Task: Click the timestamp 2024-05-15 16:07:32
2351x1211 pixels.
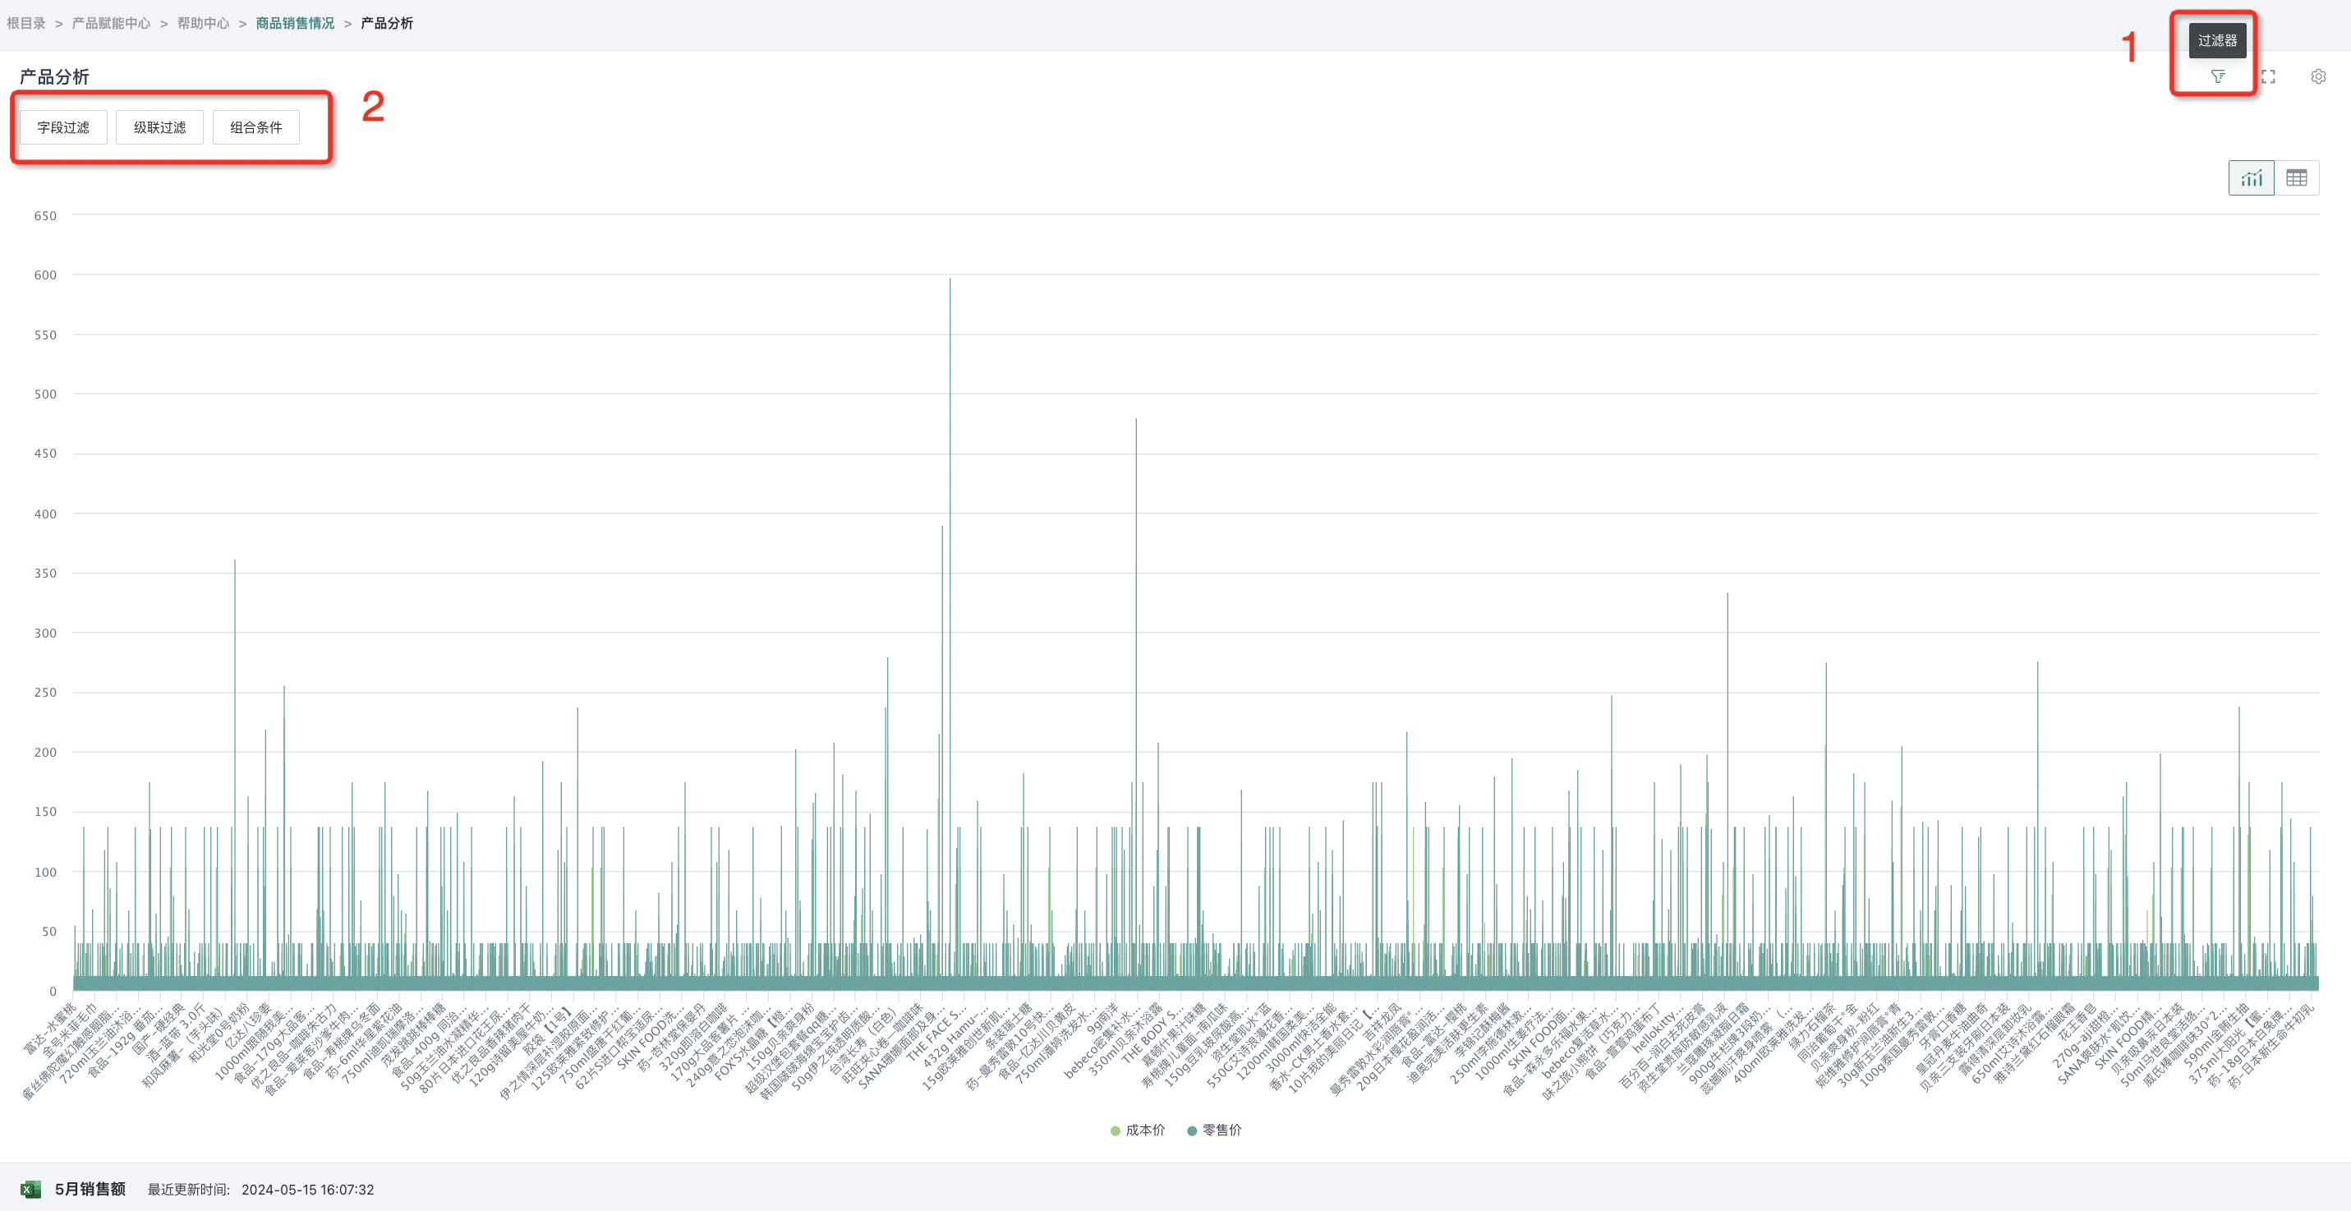Action: (x=307, y=1190)
